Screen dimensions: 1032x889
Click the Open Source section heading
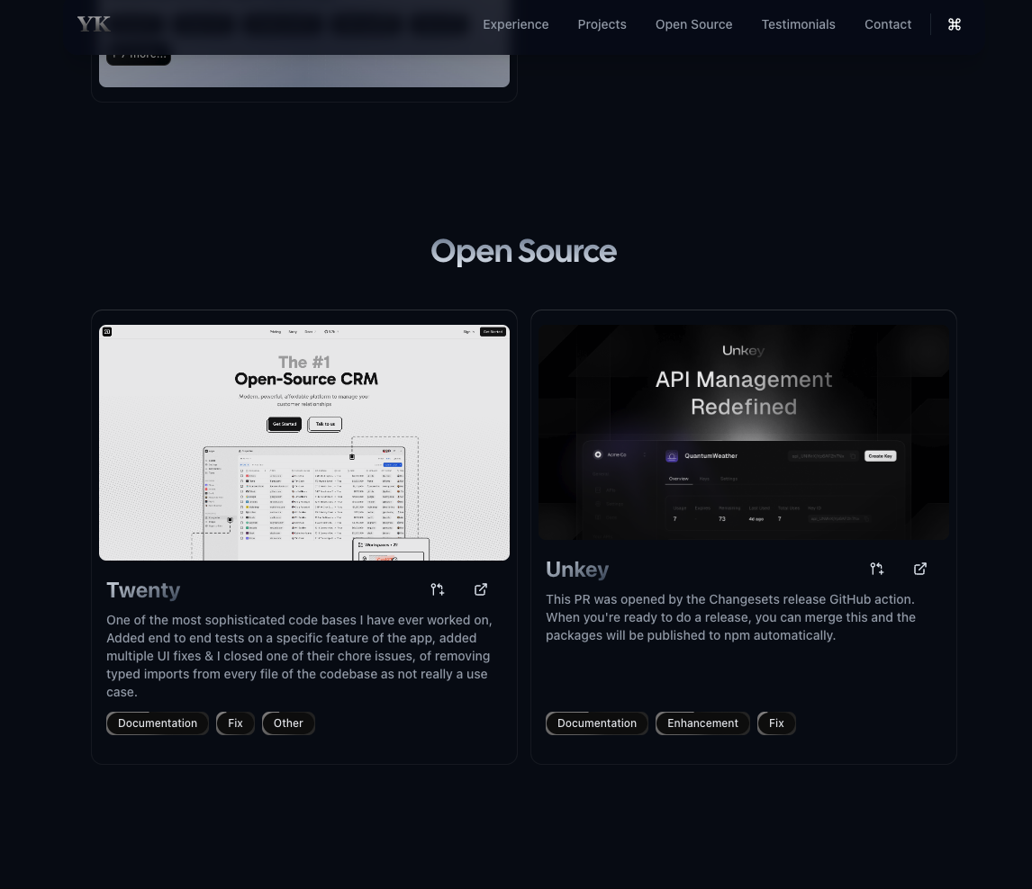point(524,251)
